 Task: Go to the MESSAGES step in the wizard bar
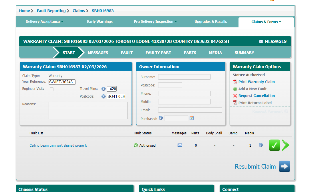(x=98, y=53)
